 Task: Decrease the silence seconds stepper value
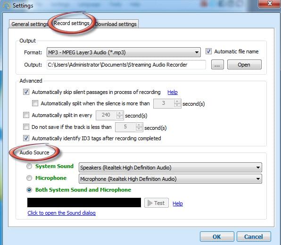[177, 105]
